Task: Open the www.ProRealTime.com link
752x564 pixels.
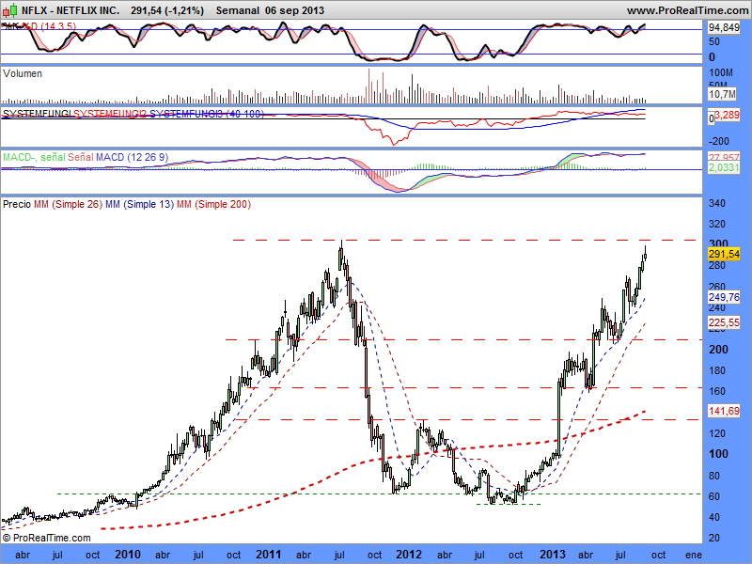Action: (x=689, y=10)
